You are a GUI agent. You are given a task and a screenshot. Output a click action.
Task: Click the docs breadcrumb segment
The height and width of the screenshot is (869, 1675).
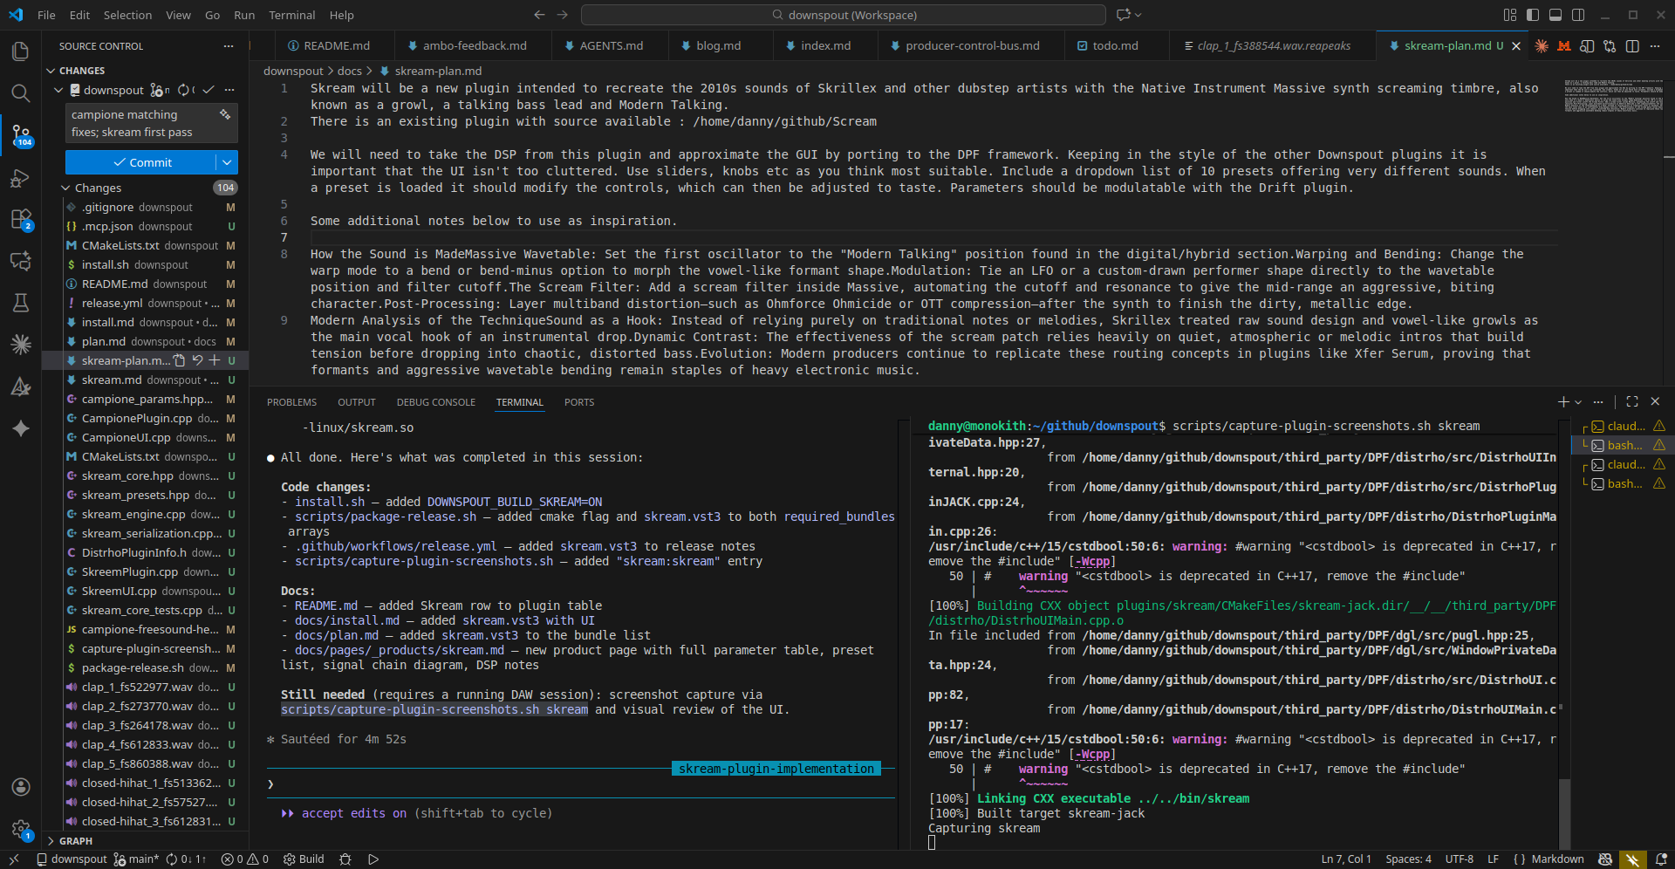[350, 71]
